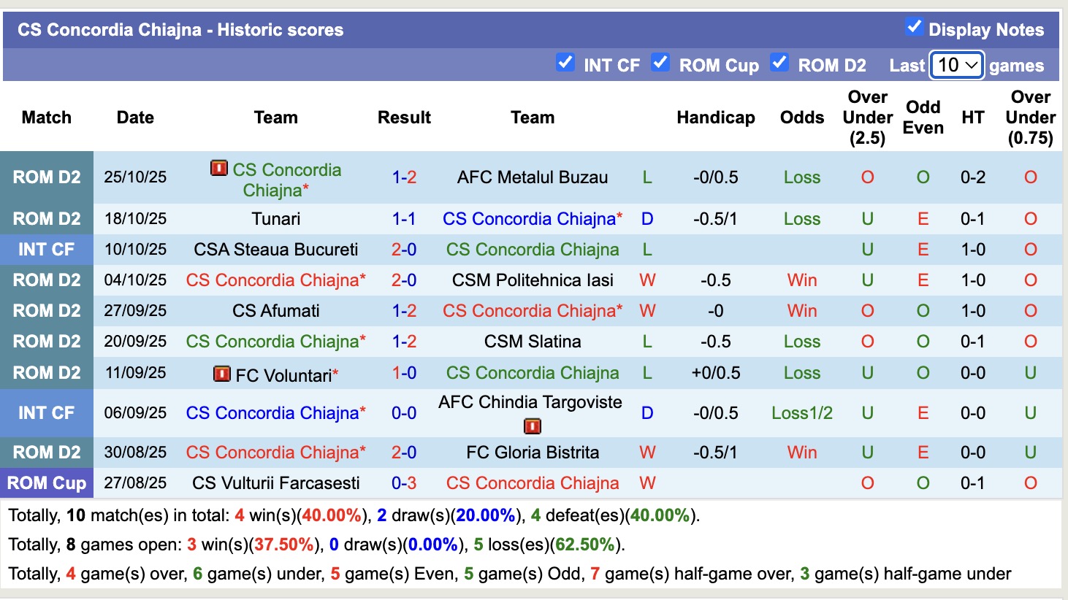Open FC Gloria Bistrita team link

(x=533, y=453)
